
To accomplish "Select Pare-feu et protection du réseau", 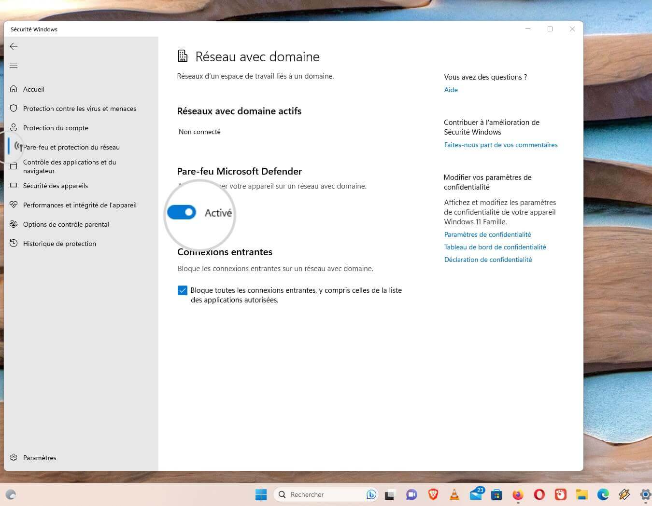I will (71, 147).
